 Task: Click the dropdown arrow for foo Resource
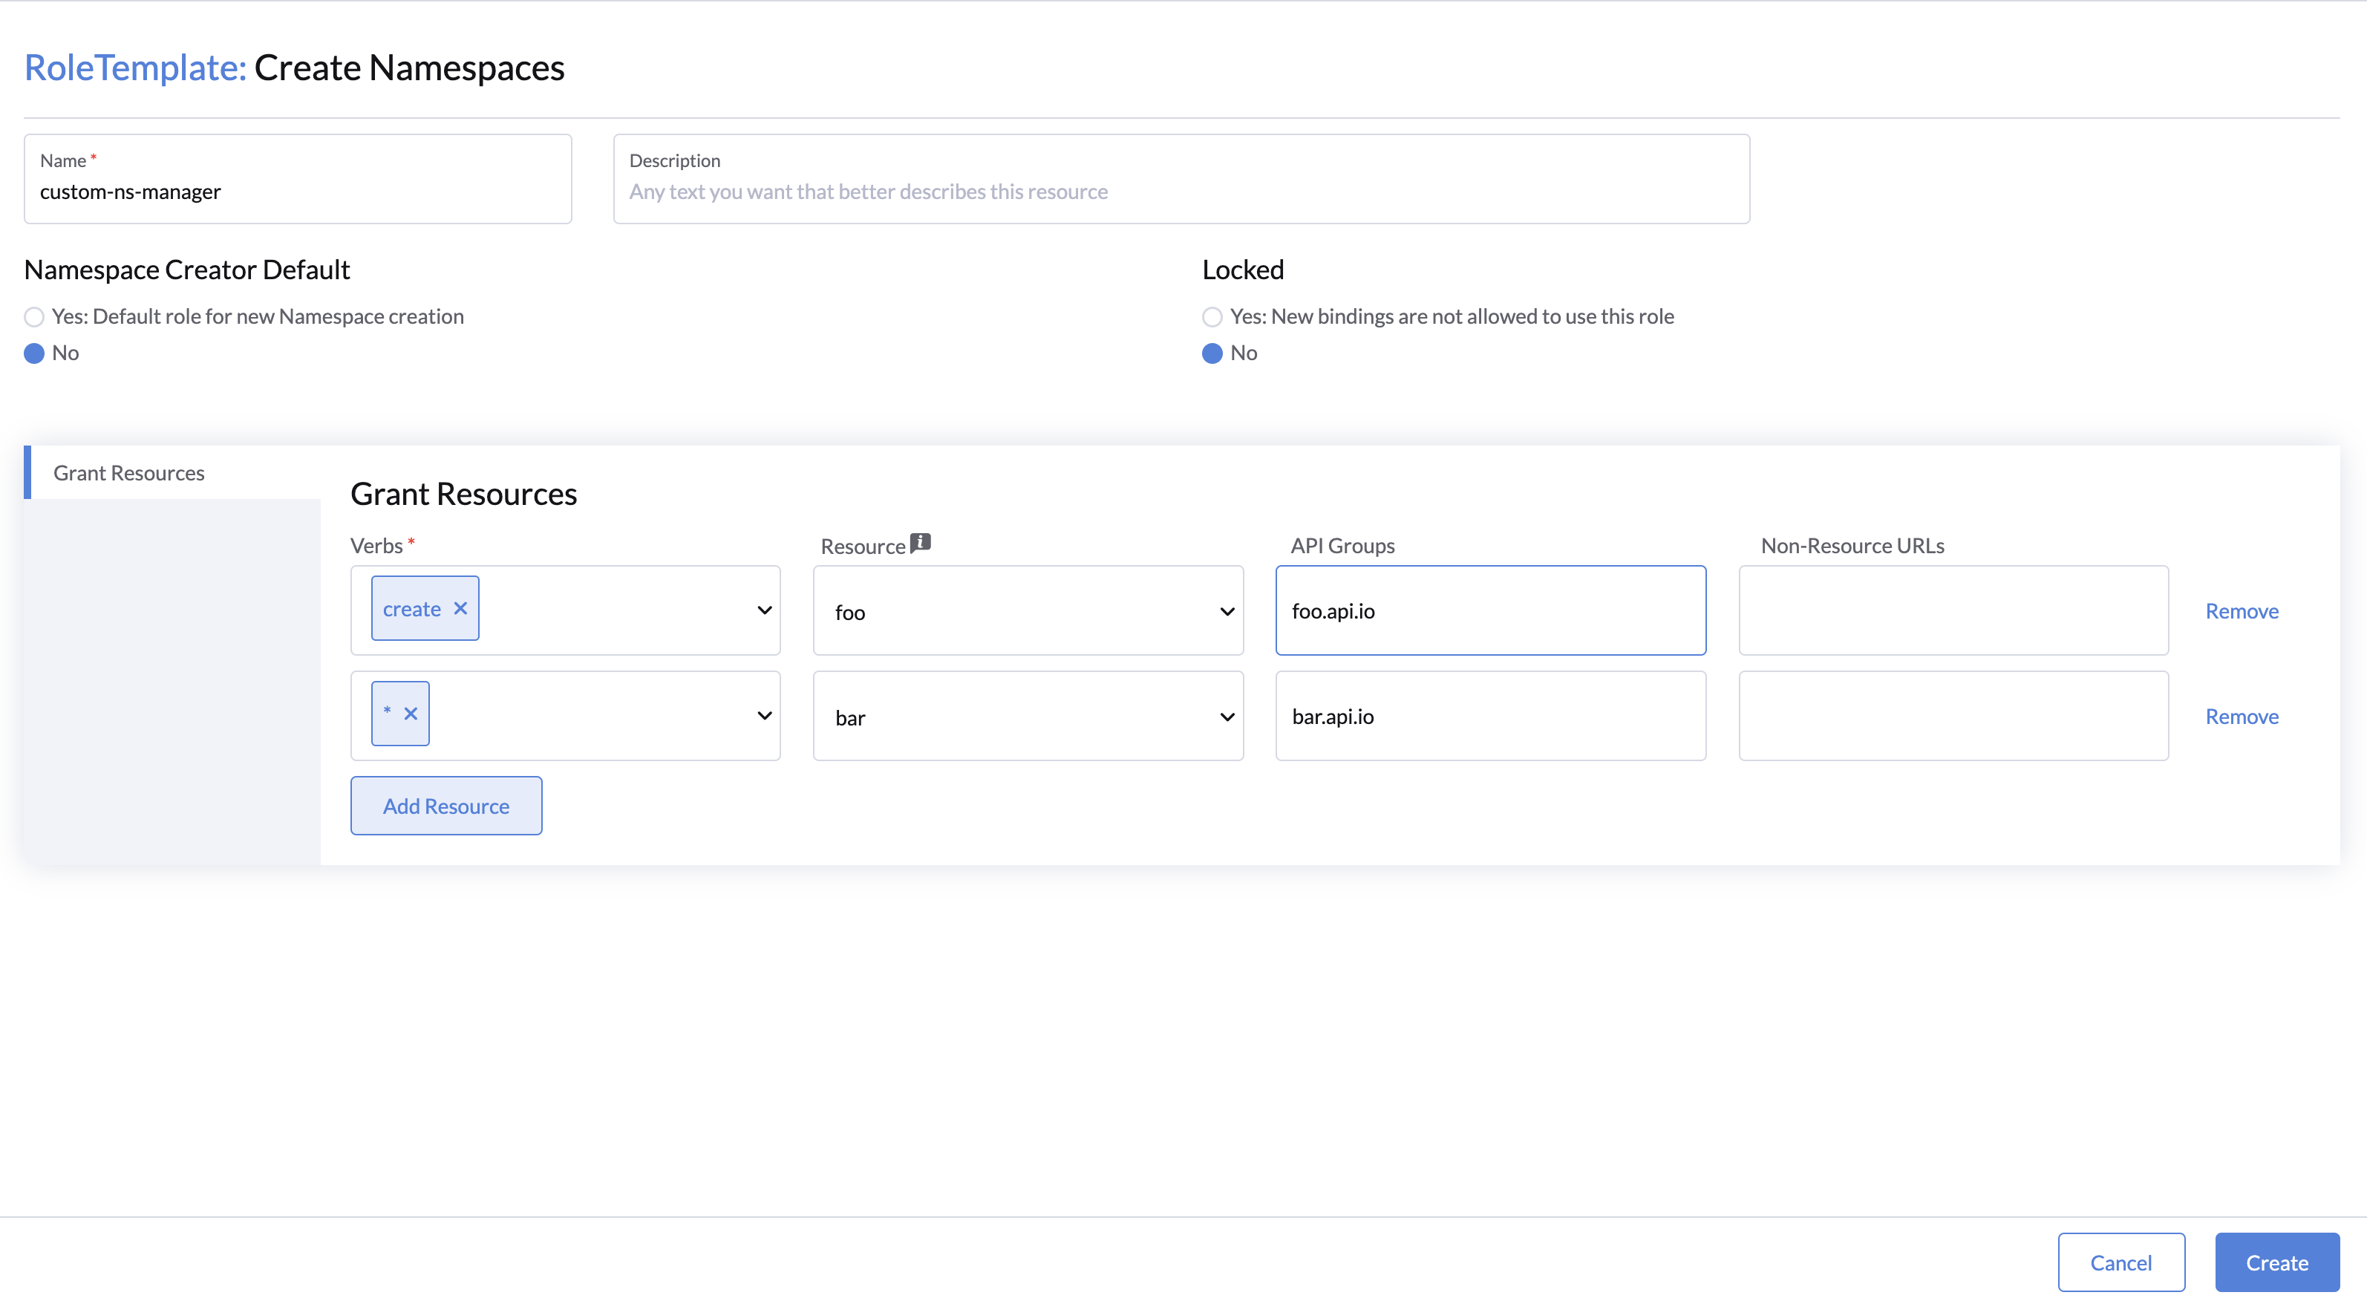pyautogui.click(x=1223, y=610)
